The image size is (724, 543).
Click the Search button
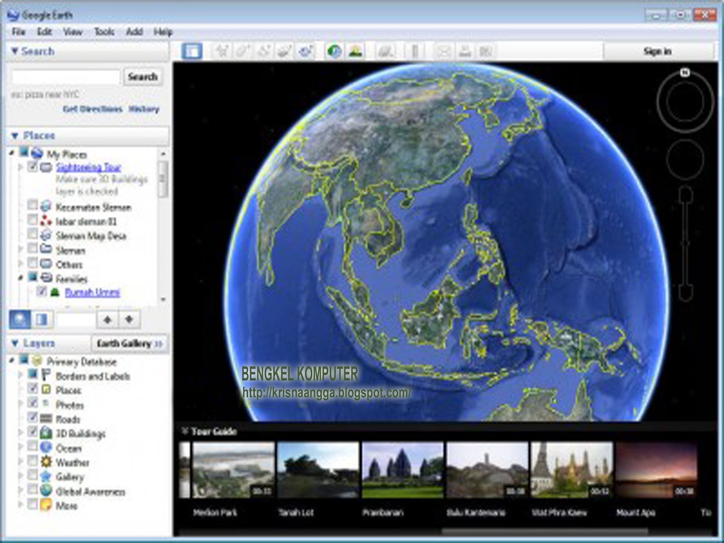point(143,77)
